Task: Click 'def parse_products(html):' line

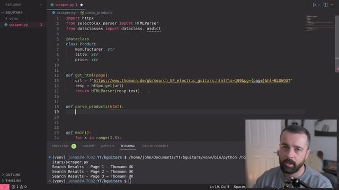Action: (x=95, y=107)
